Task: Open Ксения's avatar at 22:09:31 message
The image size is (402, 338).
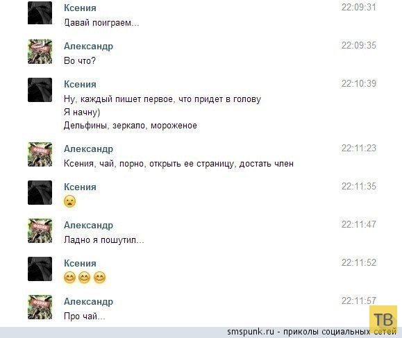Action: tap(40, 12)
